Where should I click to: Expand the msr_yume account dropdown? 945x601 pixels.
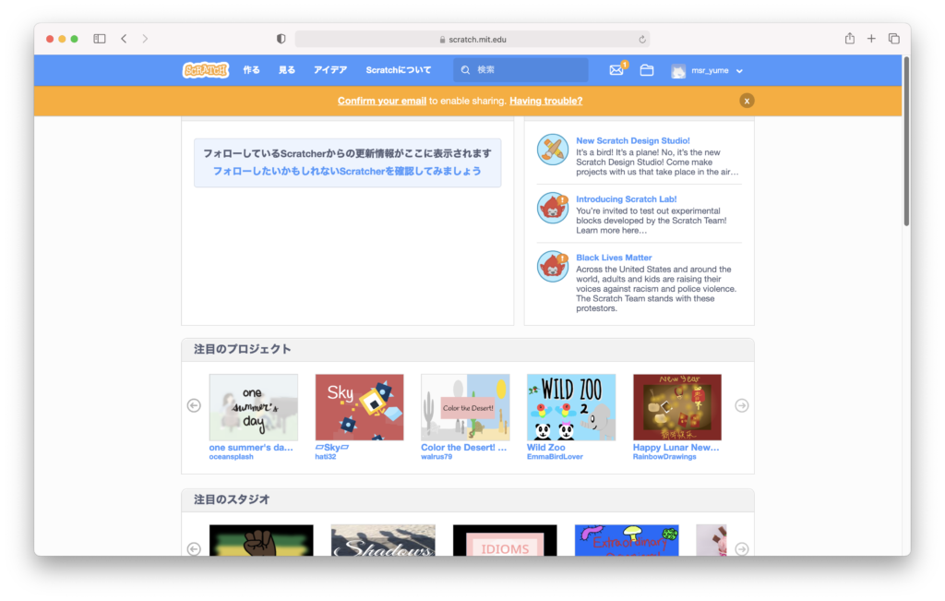click(x=709, y=71)
